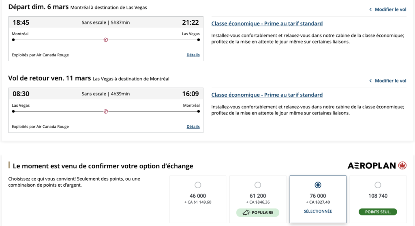Pick the 108 740 points-only radio option
This screenshot has height=226, width=415.
(x=378, y=185)
